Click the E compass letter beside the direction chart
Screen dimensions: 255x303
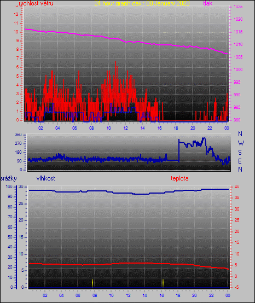tap(240, 161)
